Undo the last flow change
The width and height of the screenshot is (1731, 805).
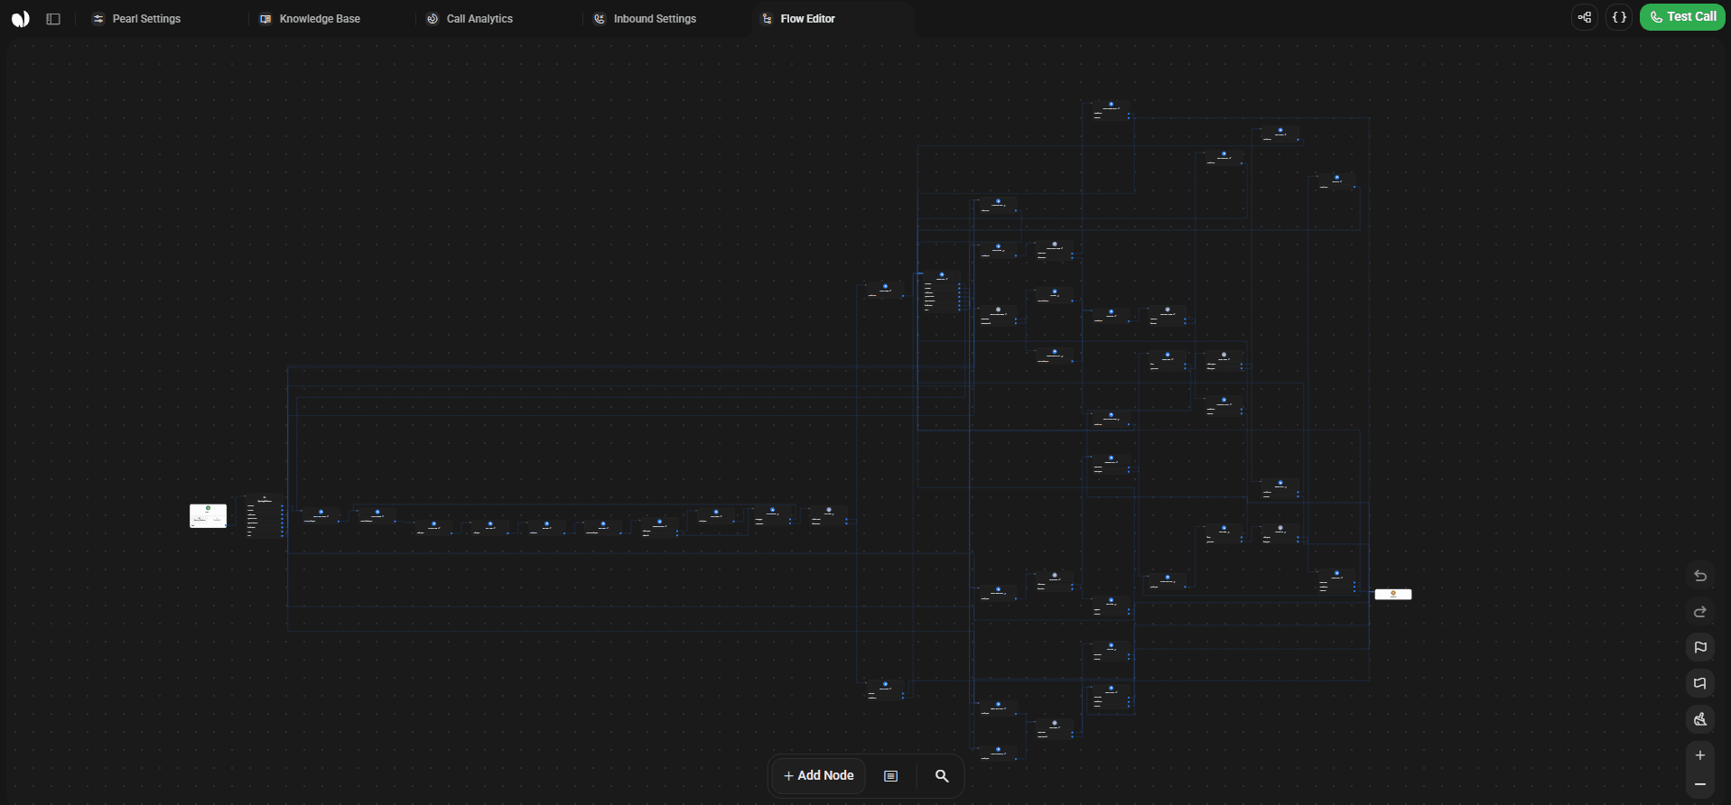(x=1700, y=576)
